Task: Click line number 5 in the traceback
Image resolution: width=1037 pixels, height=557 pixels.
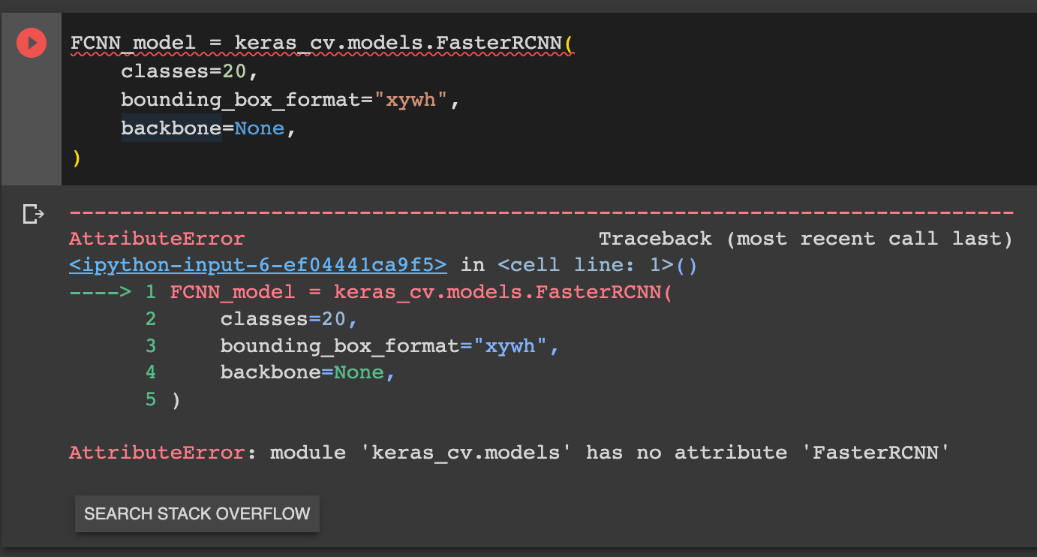Action: [150, 399]
